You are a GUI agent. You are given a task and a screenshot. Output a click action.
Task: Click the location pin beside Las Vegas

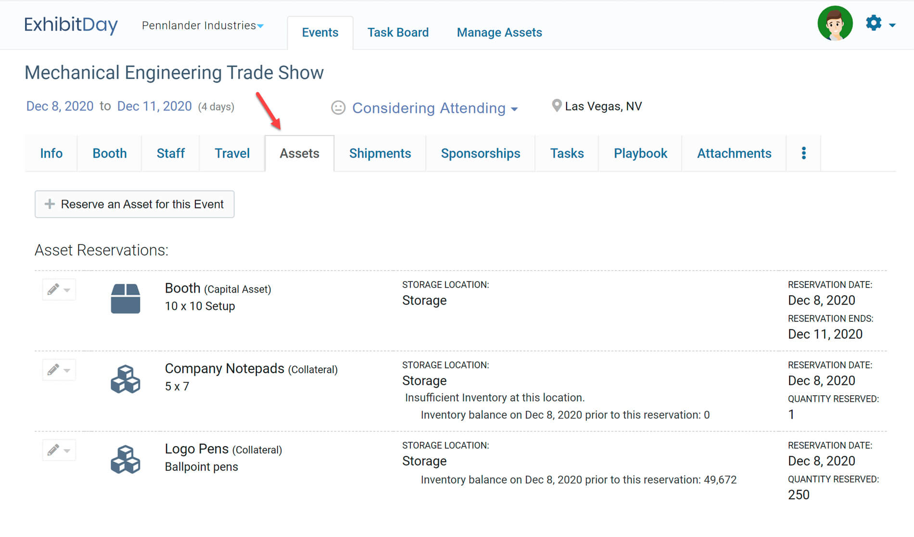pyautogui.click(x=556, y=106)
